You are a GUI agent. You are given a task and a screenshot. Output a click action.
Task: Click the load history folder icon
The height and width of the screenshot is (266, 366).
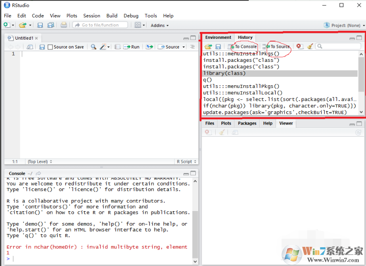pyautogui.click(x=208, y=46)
